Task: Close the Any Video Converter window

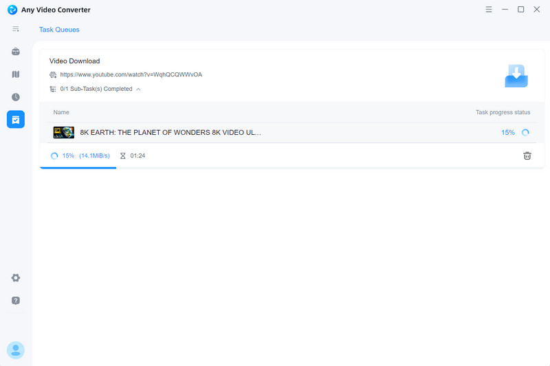Action: pyautogui.click(x=537, y=10)
